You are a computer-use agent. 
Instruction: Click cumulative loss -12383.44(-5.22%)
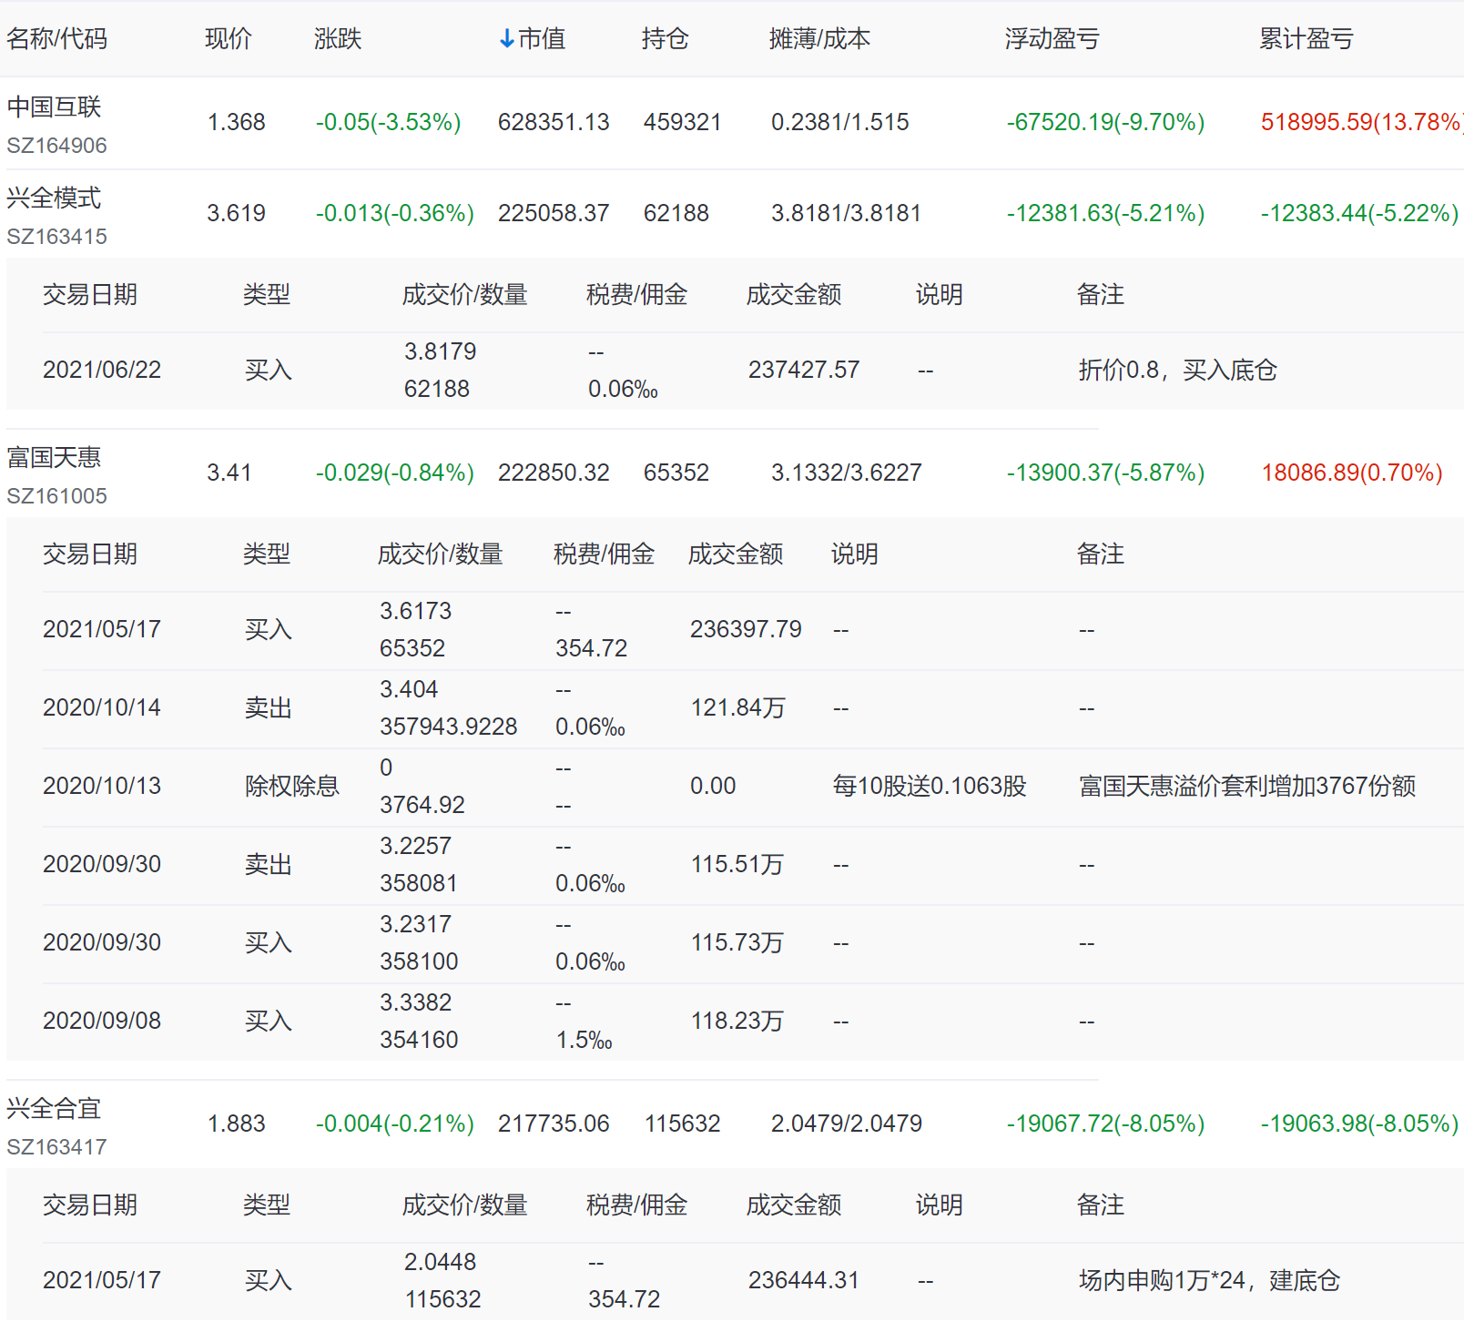tap(1360, 213)
